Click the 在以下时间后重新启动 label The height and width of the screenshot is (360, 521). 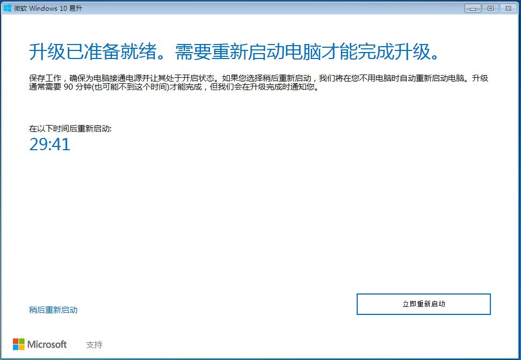point(70,129)
